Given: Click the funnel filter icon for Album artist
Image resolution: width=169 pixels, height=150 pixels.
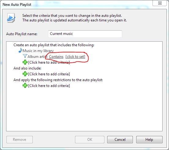Looking at the screenshot, I should [x=25, y=56].
